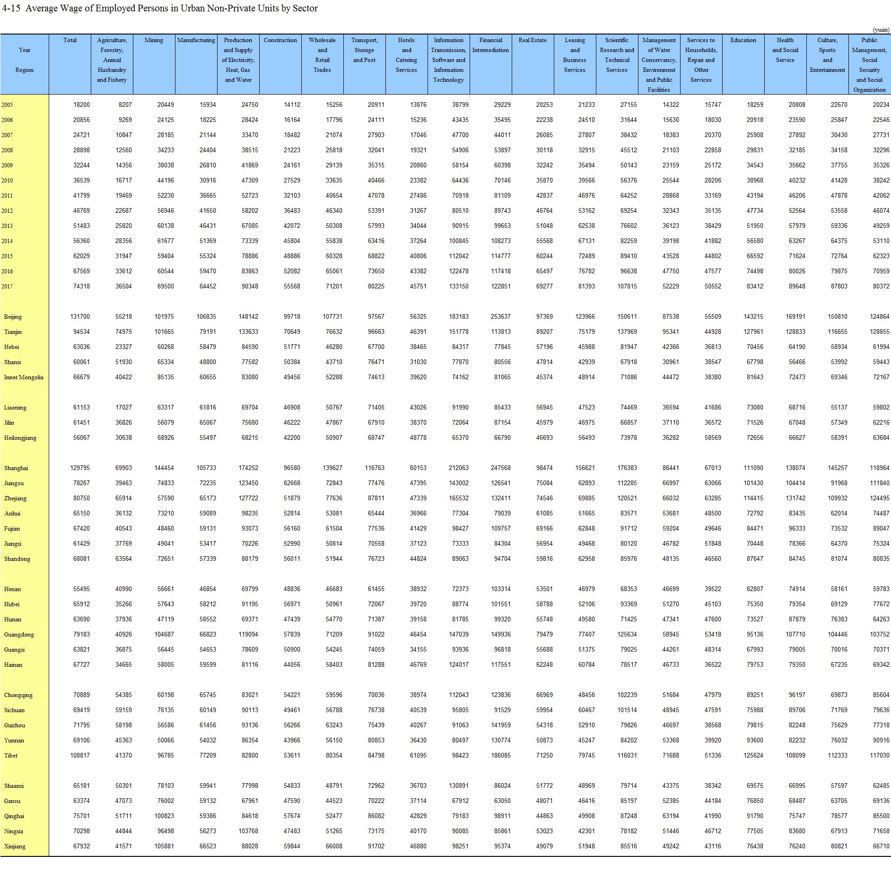Click Tibet total wage value 108817

pyautogui.click(x=80, y=756)
